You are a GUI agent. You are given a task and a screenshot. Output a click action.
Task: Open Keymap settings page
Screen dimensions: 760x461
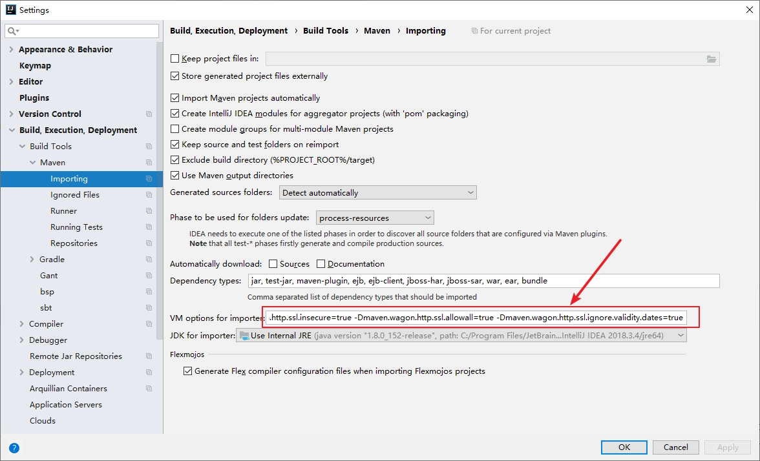tap(35, 65)
